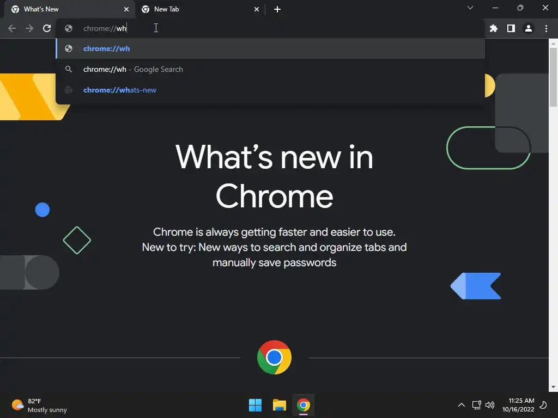Switch to the New Tab tab

tap(201, 10)
